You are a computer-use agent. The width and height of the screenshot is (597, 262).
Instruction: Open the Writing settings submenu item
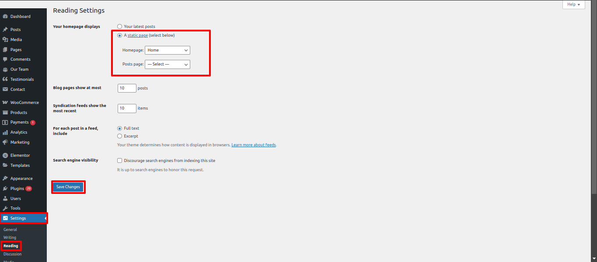pyautogui.click(x=10, y=238)
